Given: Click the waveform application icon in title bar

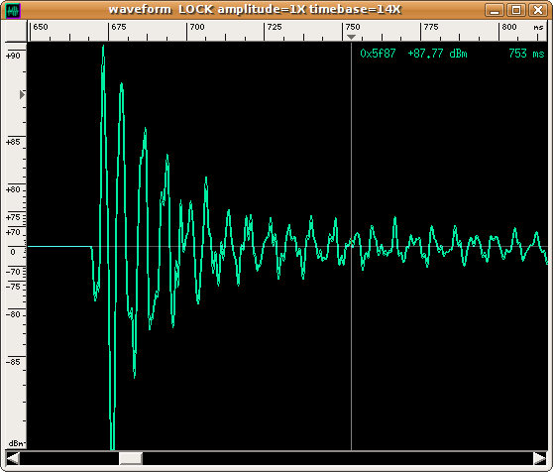Looking at the screenshot, I should click(x=14, y=10).
